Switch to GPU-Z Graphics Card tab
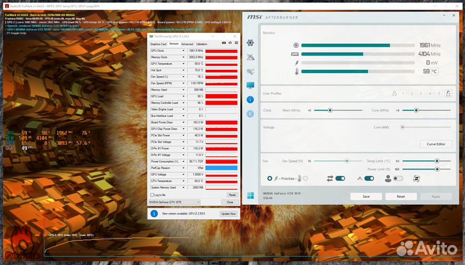 [x=158, y=44]
